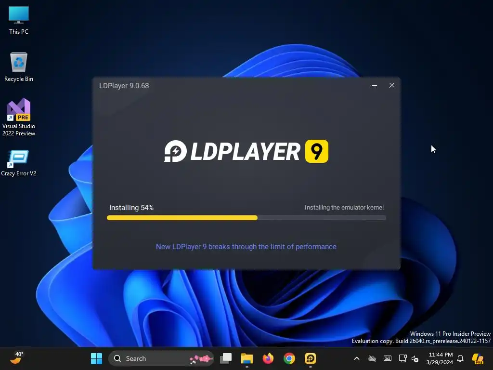Open the touch keyboard tray icon

point(388,358)
